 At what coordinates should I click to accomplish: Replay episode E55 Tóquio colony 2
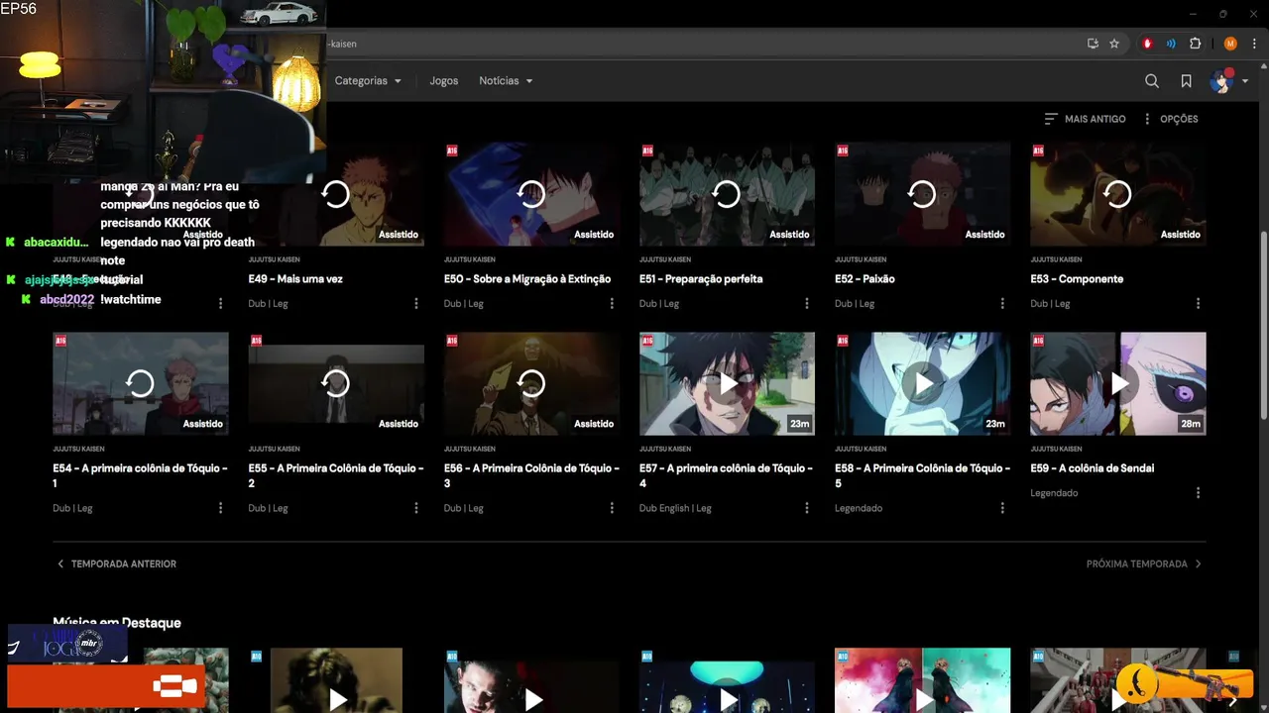click(x=336, y=383)
